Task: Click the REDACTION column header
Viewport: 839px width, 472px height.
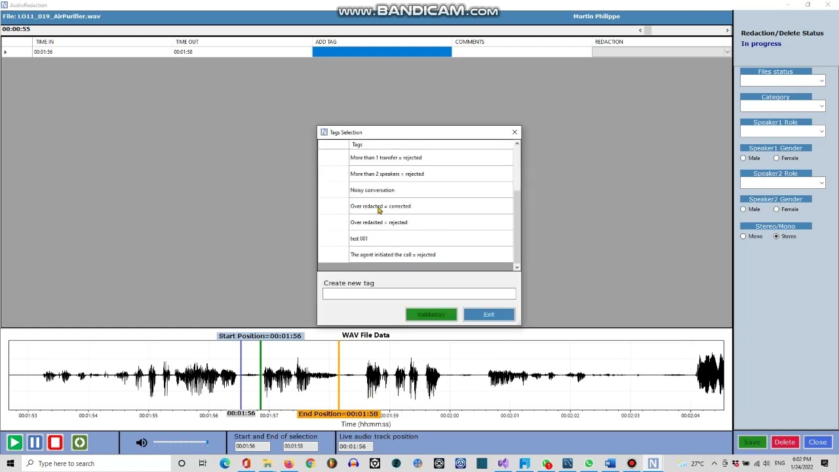Action: tap(661, 42)
